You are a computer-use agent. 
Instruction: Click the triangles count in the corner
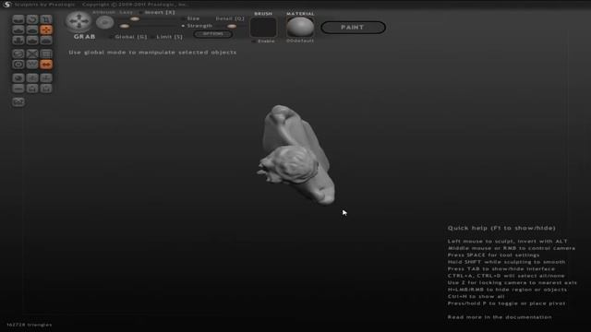[29, 325]
